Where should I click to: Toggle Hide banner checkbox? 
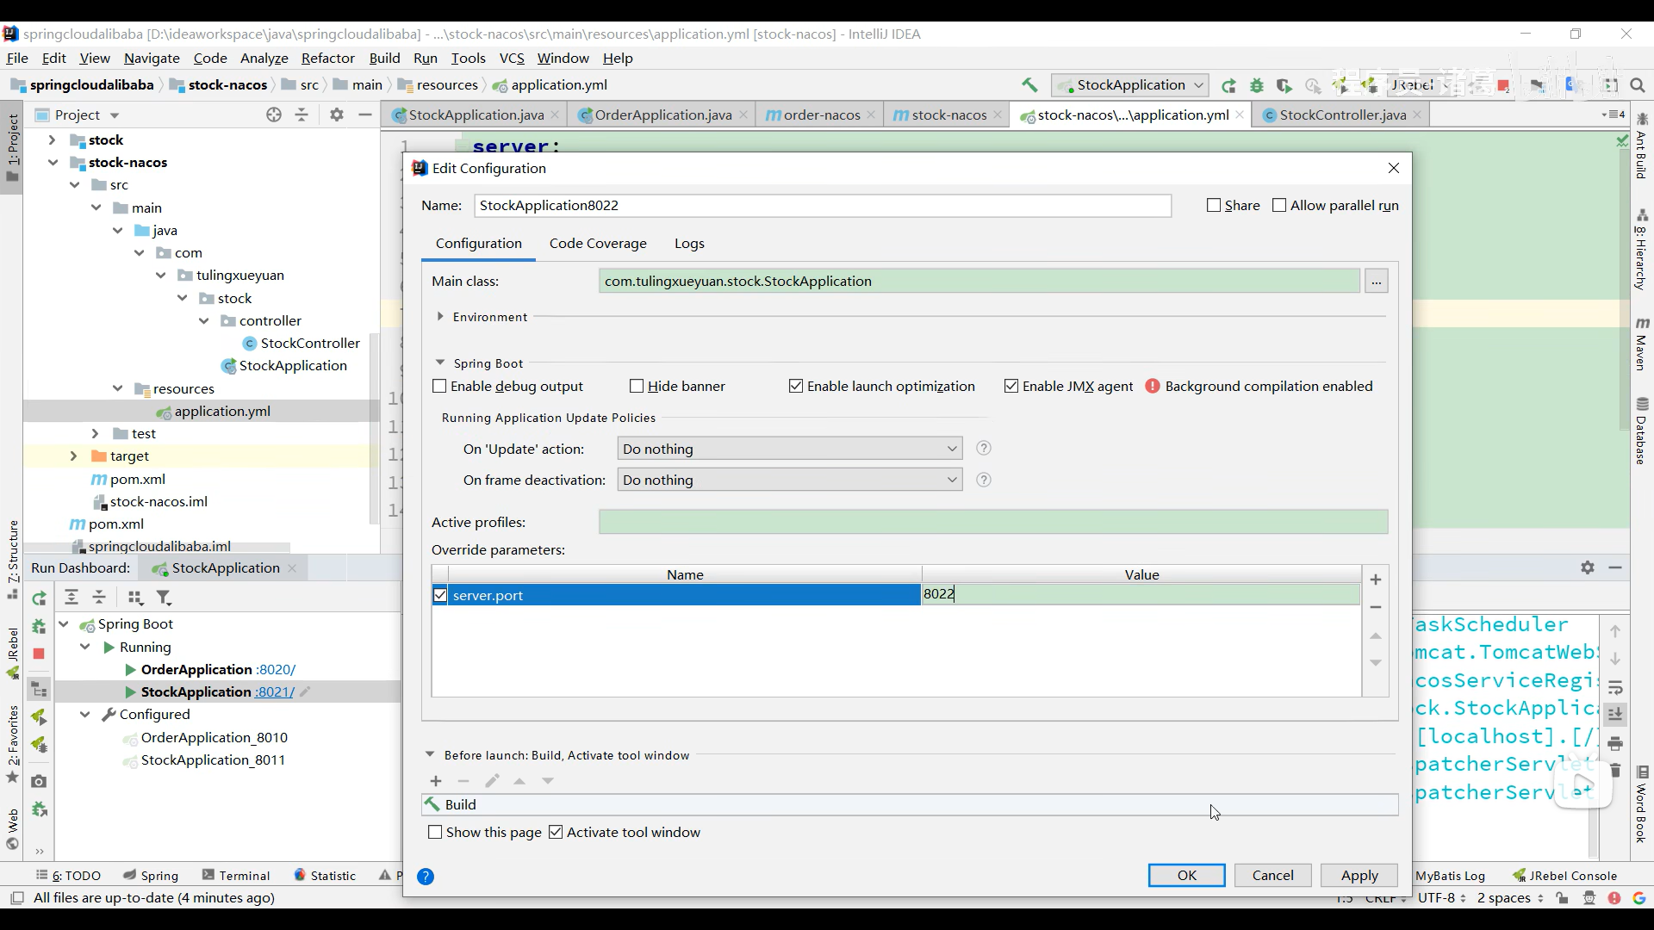637,387
